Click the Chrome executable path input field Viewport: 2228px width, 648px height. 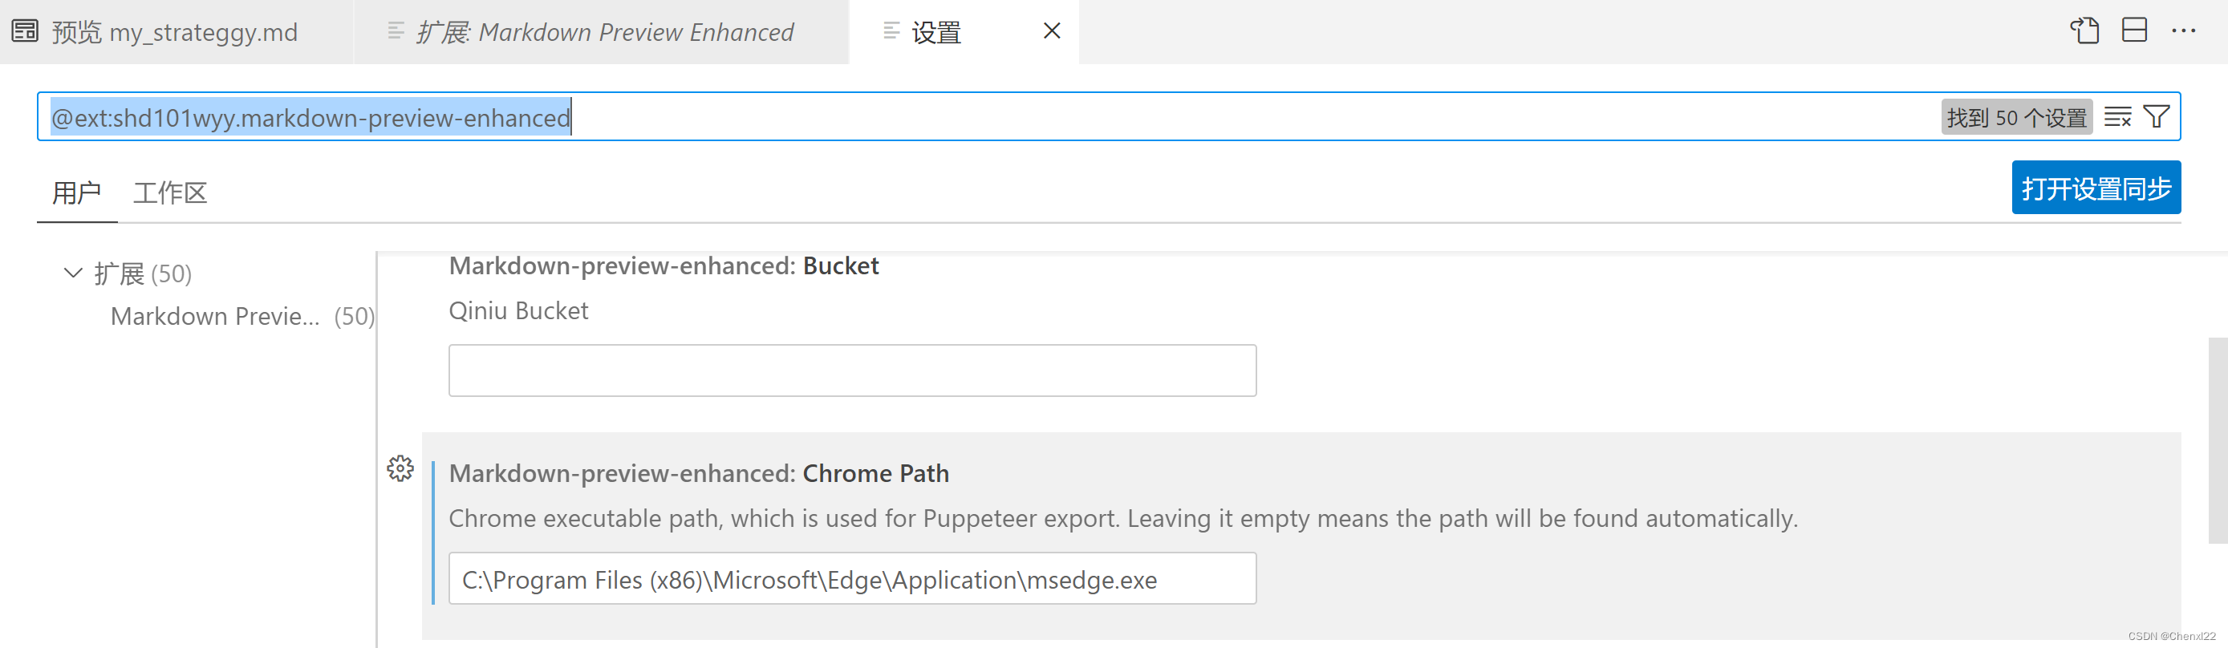pos(852,579)
